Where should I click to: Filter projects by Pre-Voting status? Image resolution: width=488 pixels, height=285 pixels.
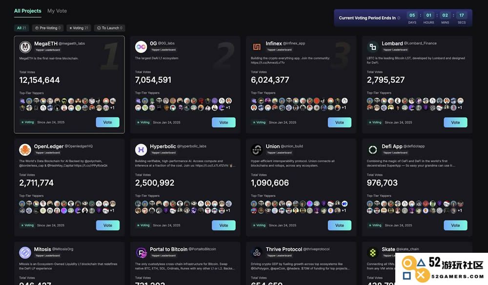coord(48,28)
